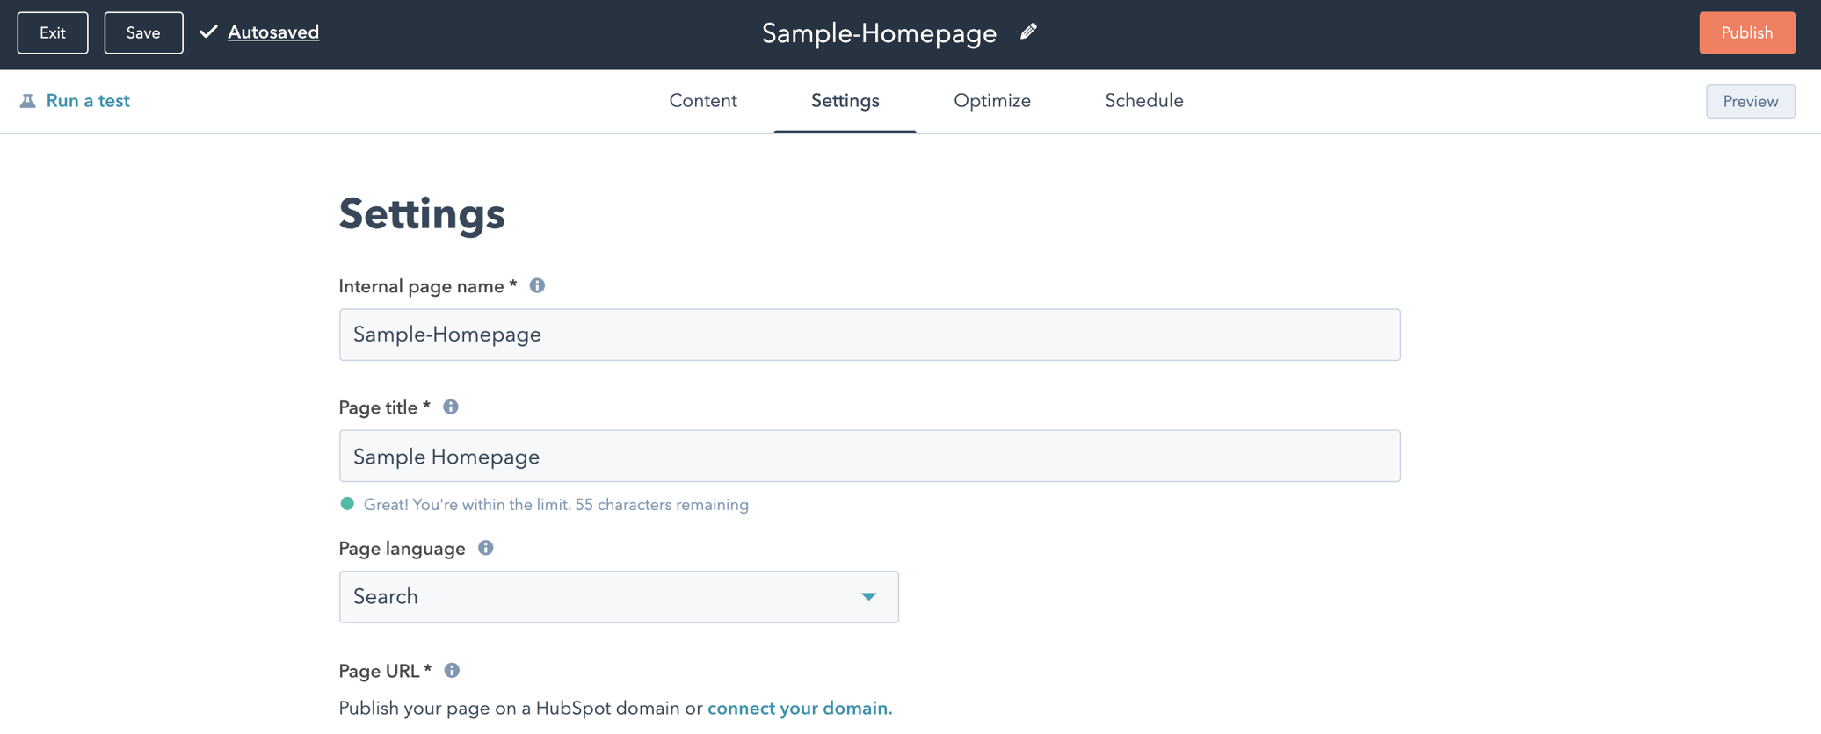The width and height of the screenshot is (1821, 734).
Task: Publish the page with the Publish button
Action: (x=1747, y=33)
